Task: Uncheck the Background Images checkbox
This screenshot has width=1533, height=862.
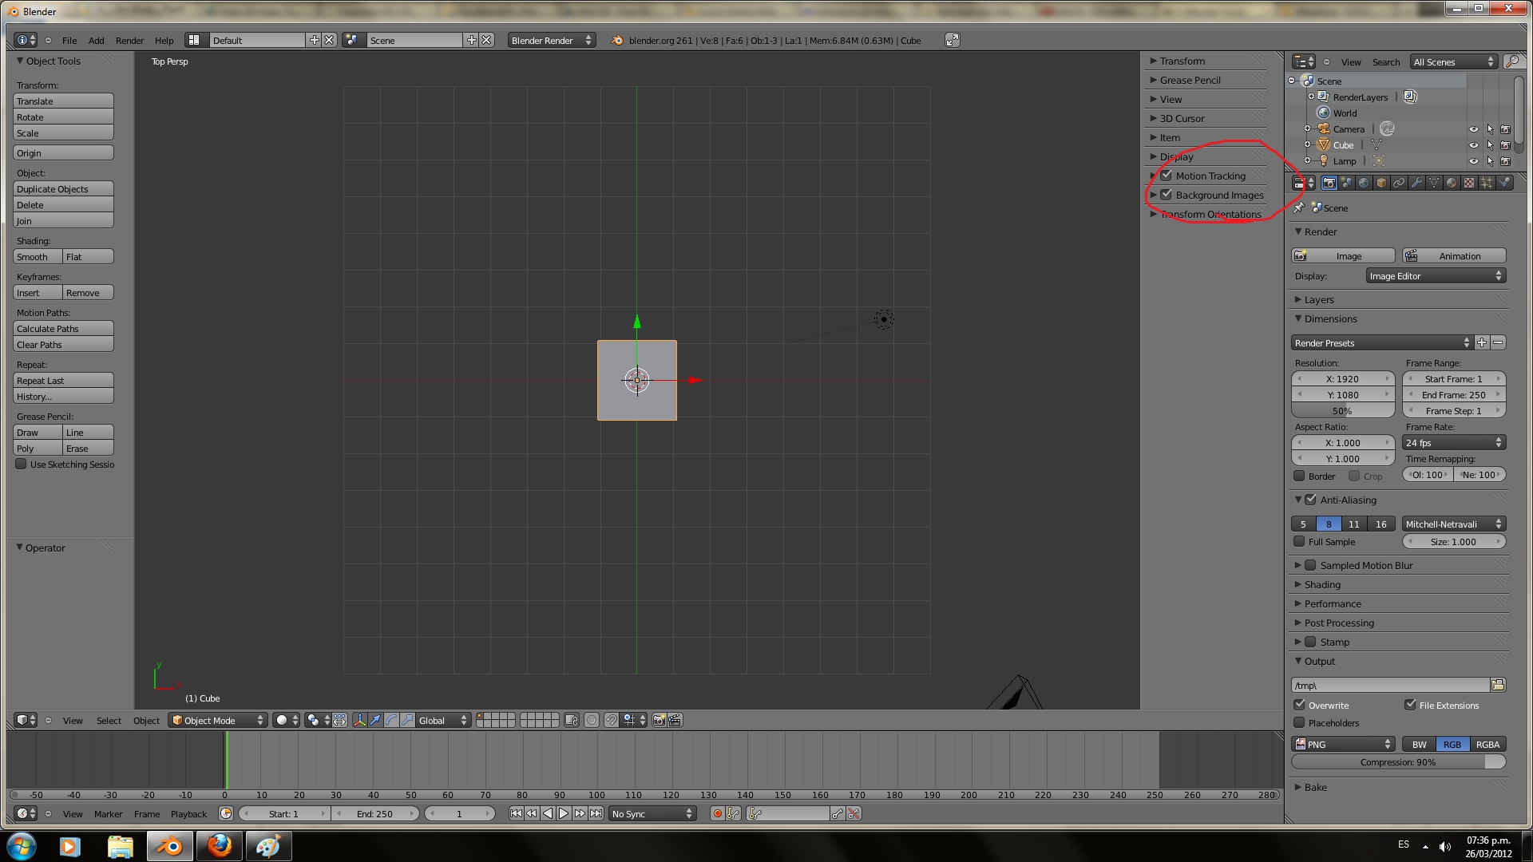Action: (1167, 195)
